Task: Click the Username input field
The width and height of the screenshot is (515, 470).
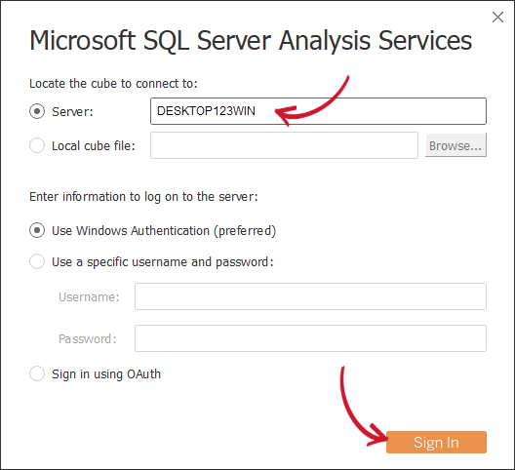Action: point(310,296)
